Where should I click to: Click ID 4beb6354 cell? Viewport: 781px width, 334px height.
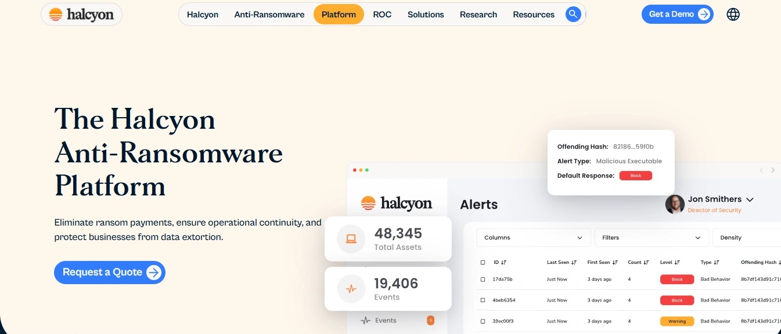[503, 300]
